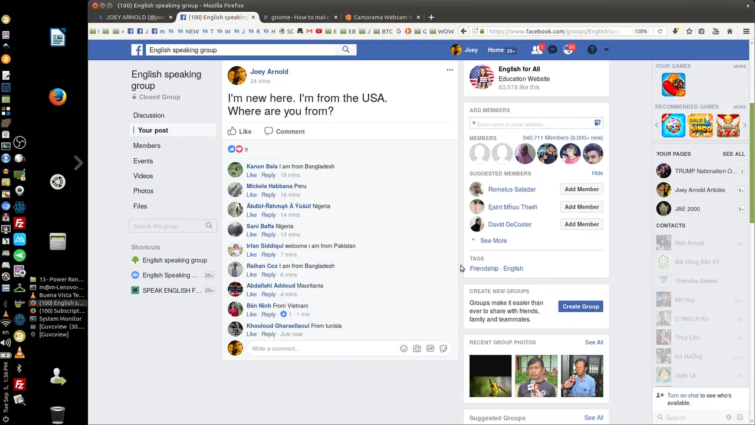The height and width of the screenshot is (425, 755).
Task: Open Files in the group sidebar
Action: click(140, 207)
